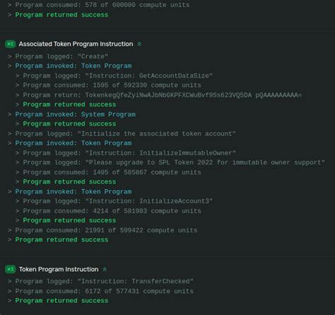Select the Token Program Instruction heading
335x315 pixels.
point(59,269)
